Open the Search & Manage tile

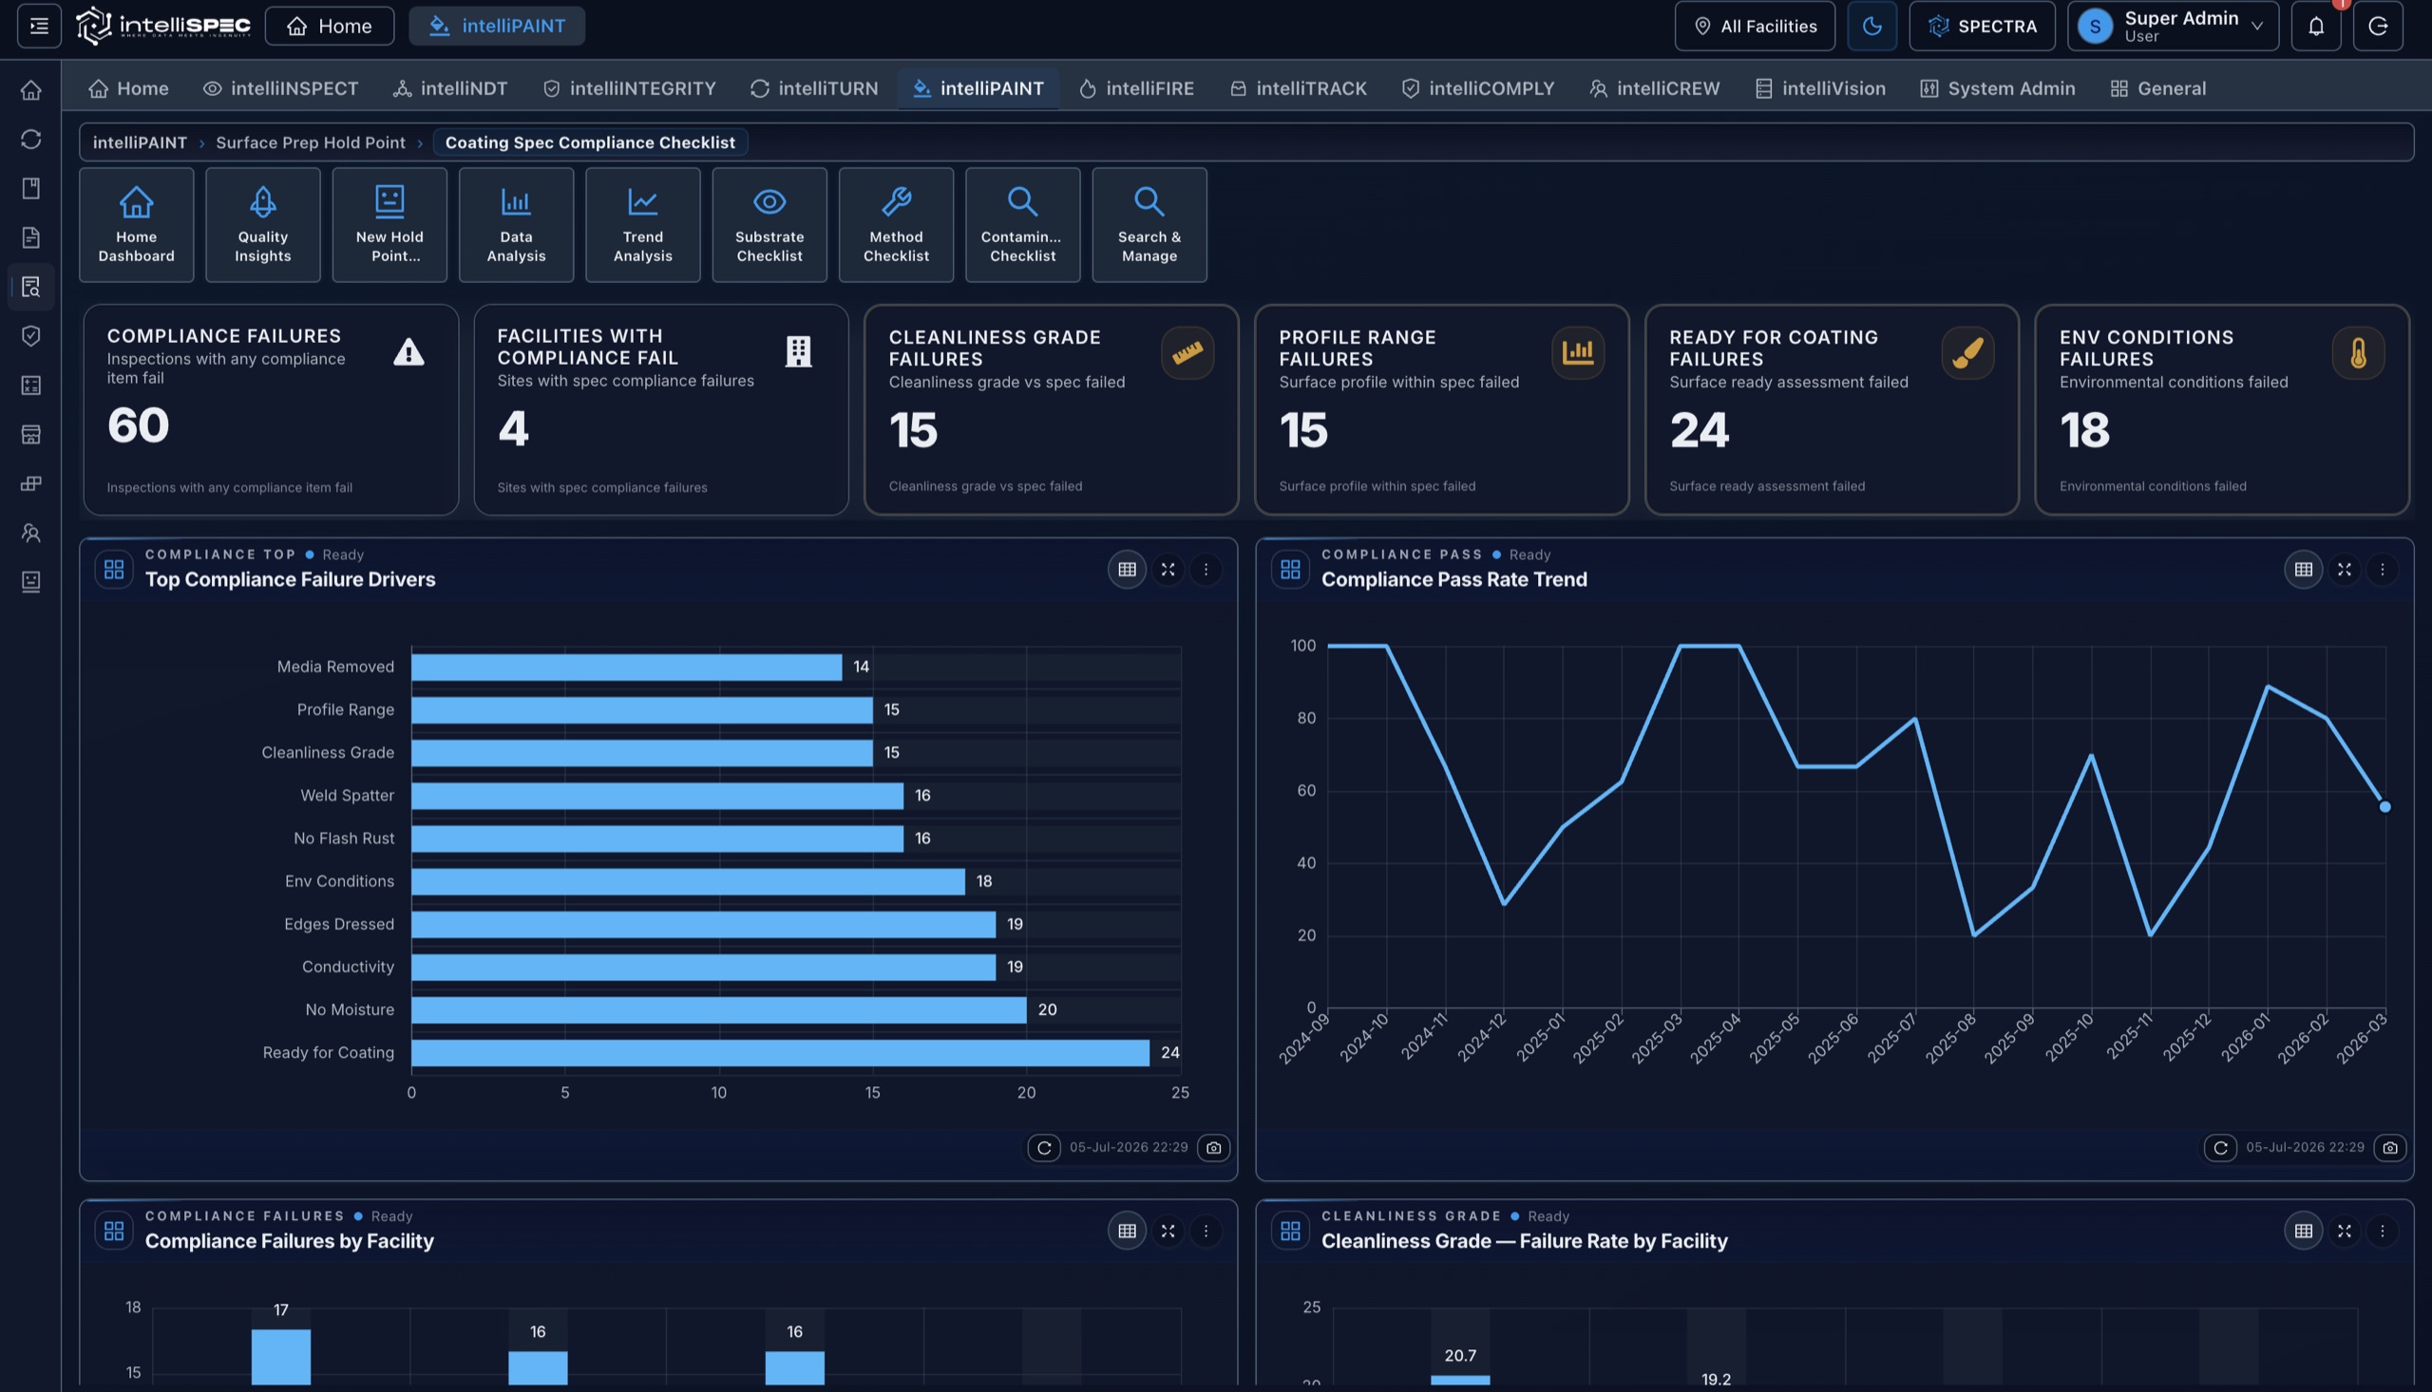point(1149,225)
